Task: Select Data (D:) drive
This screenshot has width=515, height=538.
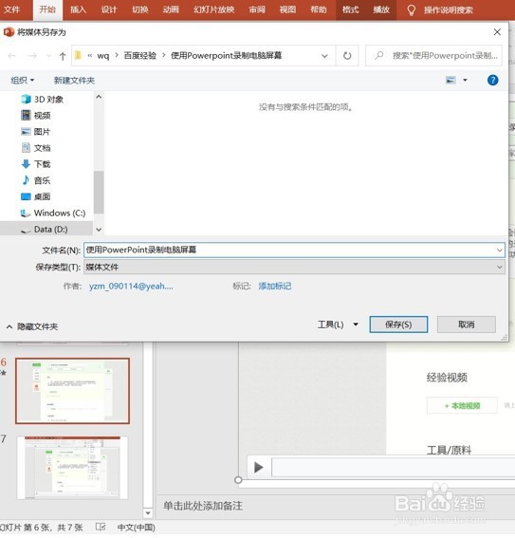Action: click(46, 230)
